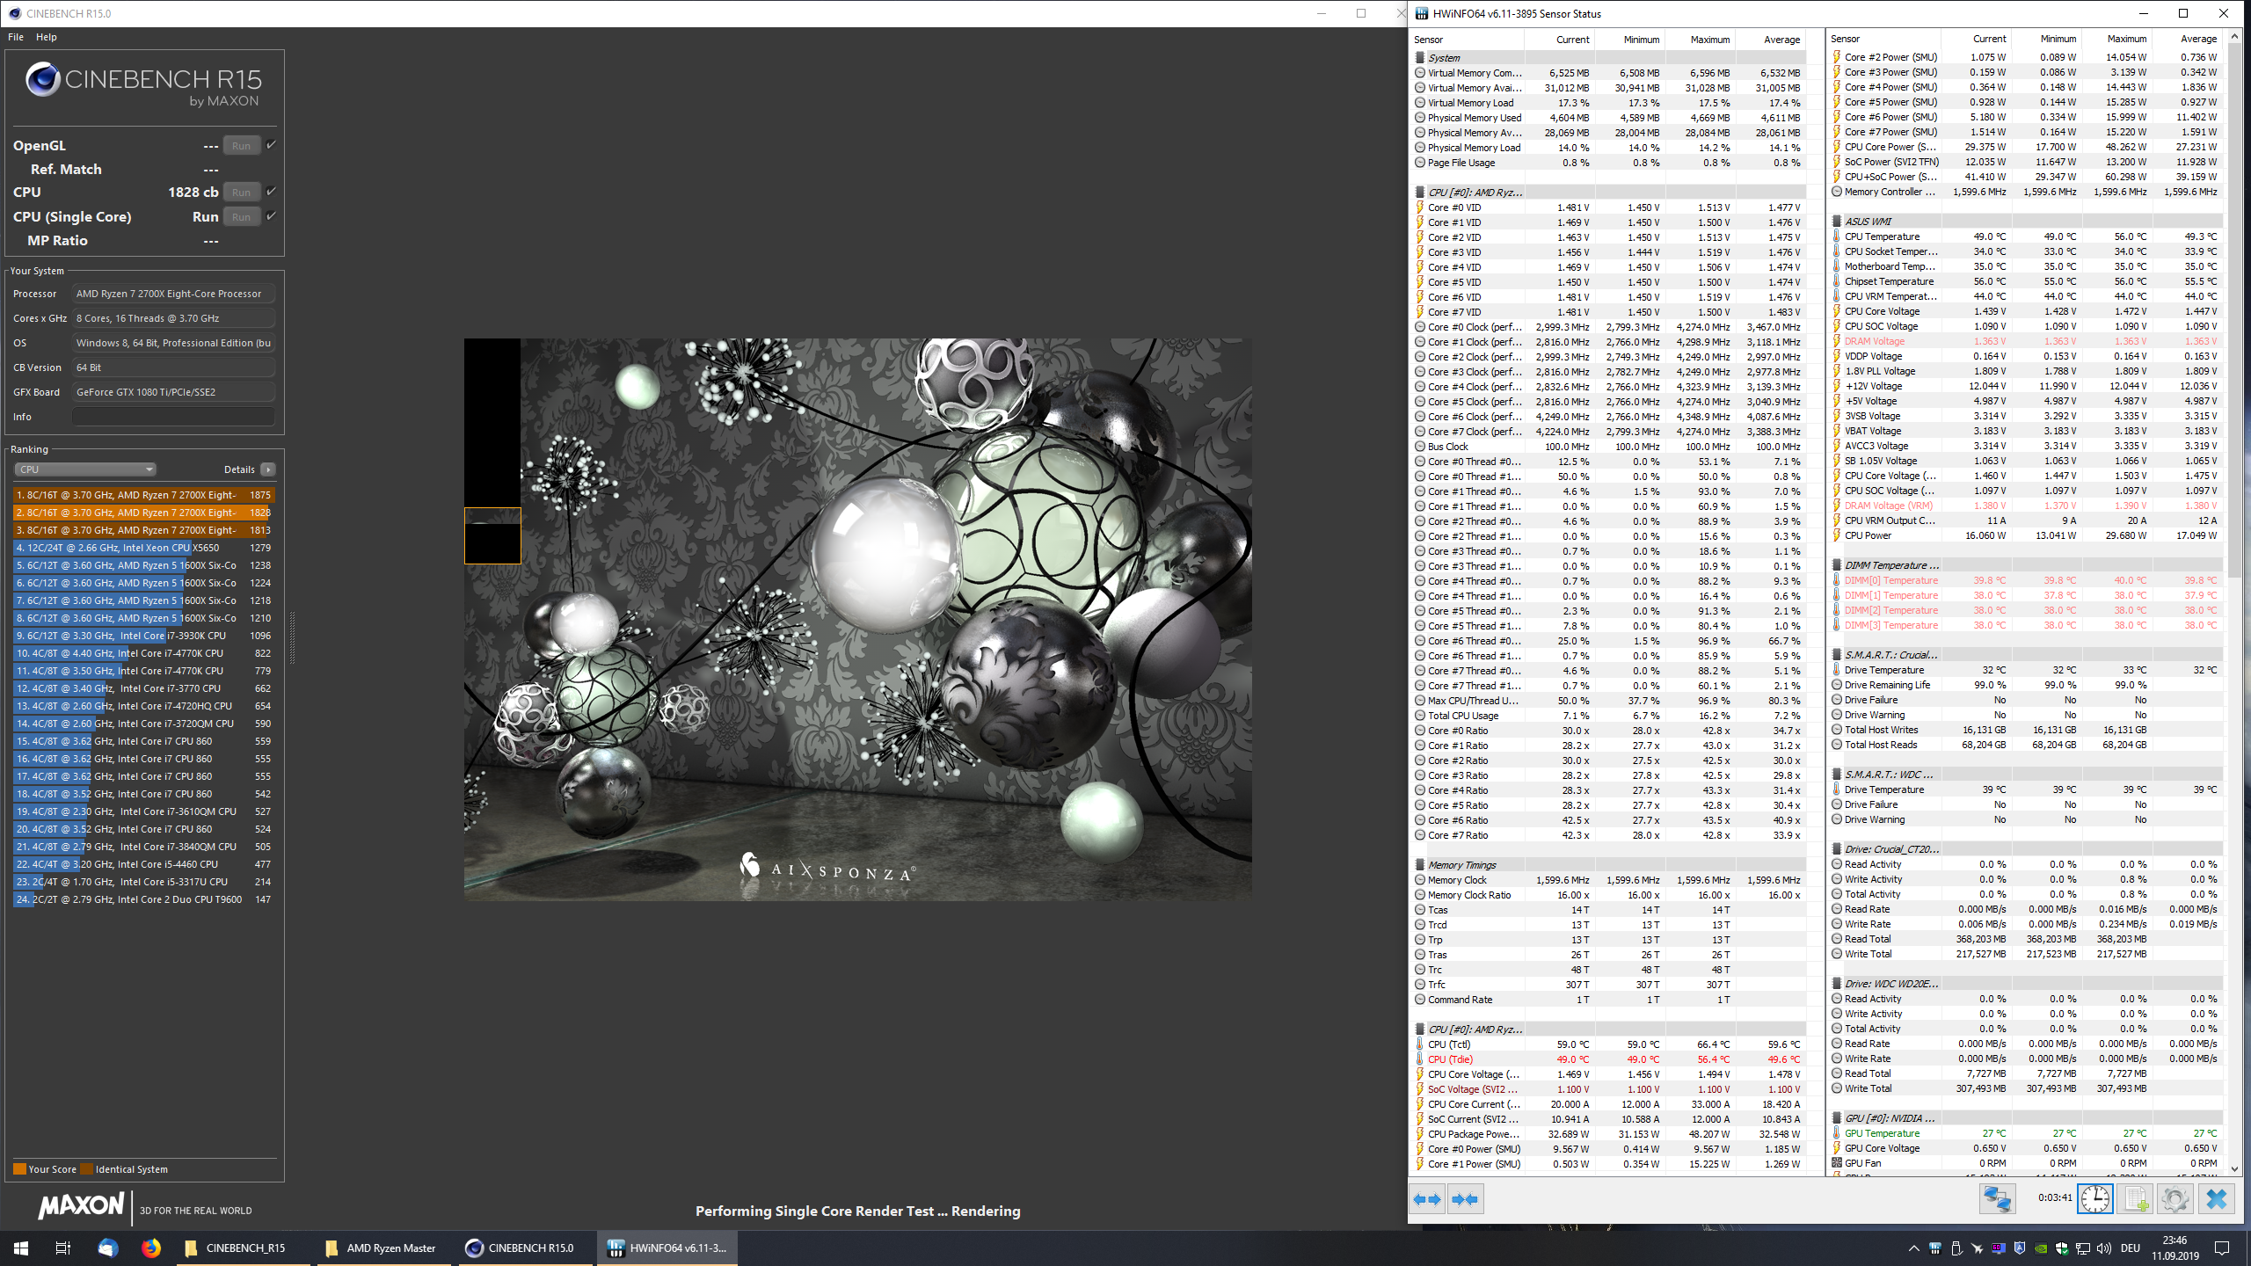Screen dimensions: 2251x1266
Task: Toggle the CPU test checkbox
Action: [271, 192]
